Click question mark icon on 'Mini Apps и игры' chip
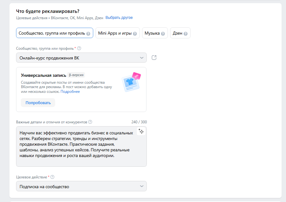 click(x=135, y=33)
